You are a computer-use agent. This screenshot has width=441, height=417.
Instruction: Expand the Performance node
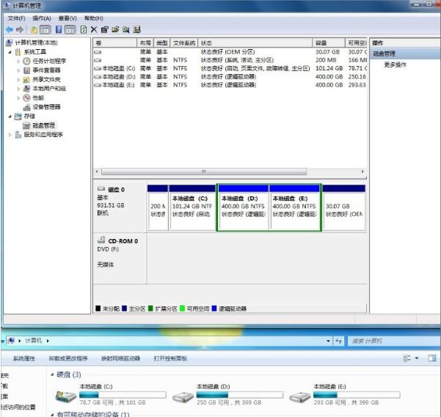pos(18,98)
